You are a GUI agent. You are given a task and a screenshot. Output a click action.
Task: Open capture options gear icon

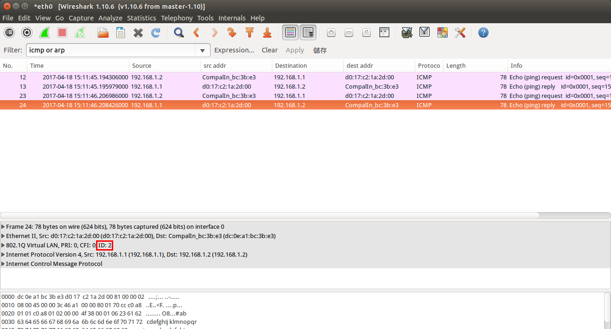point(27,32)
